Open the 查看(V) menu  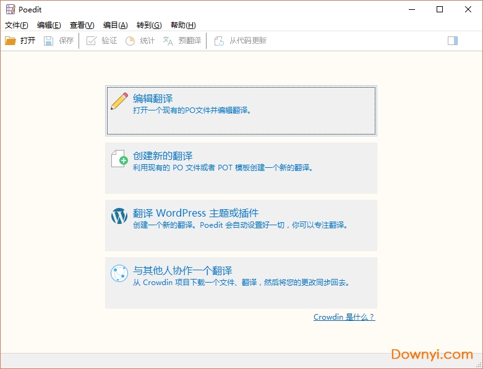[82, 25]
